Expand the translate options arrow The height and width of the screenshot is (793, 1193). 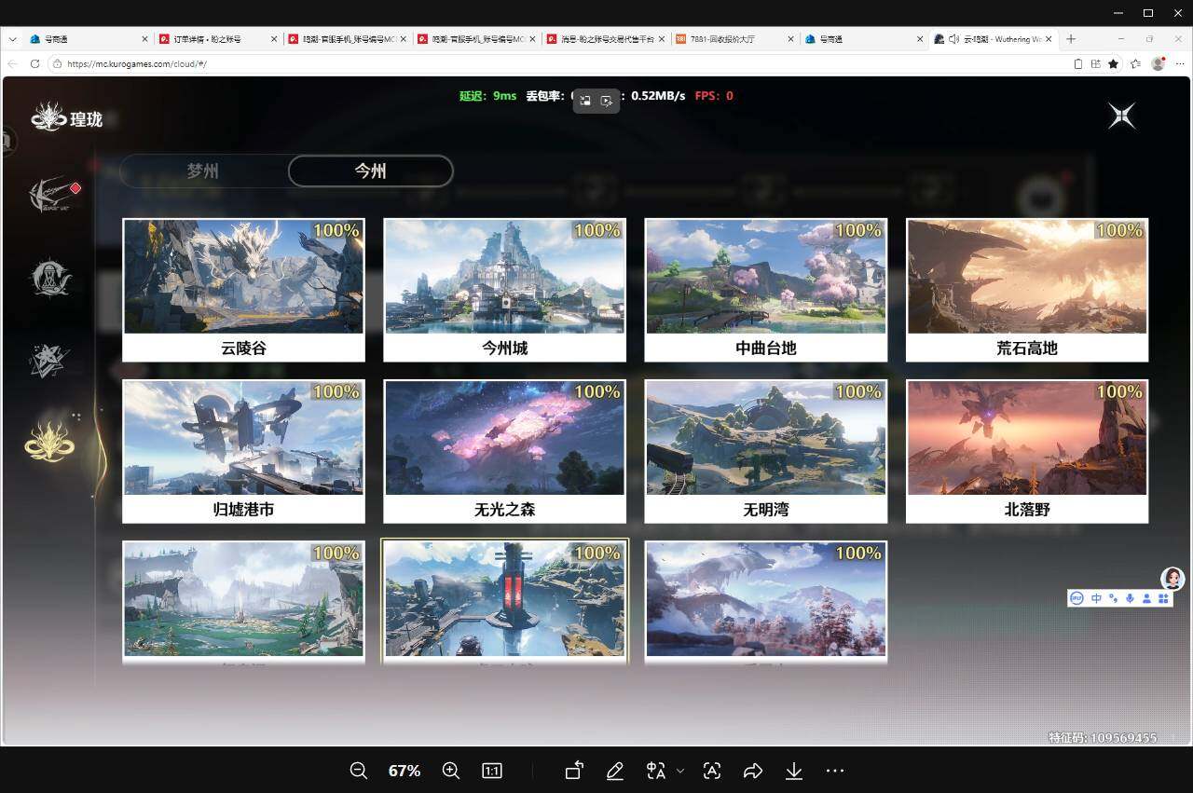coord(680,771)
